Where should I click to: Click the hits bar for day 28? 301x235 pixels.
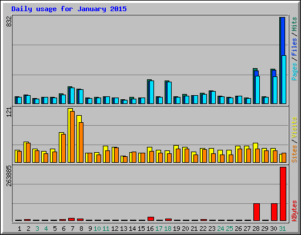coord(254,86)
